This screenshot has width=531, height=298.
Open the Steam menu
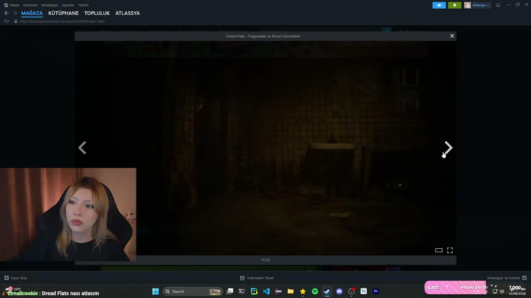click(12, 5)
